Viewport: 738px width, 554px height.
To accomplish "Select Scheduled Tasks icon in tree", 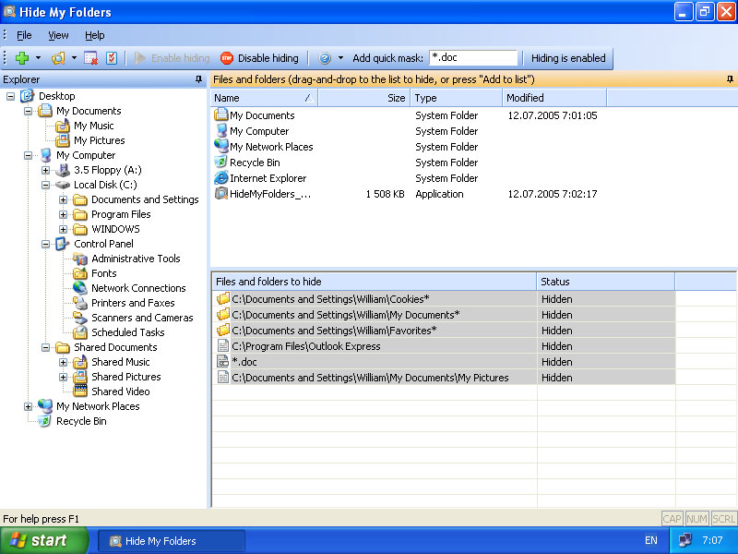I will point(80,332).
